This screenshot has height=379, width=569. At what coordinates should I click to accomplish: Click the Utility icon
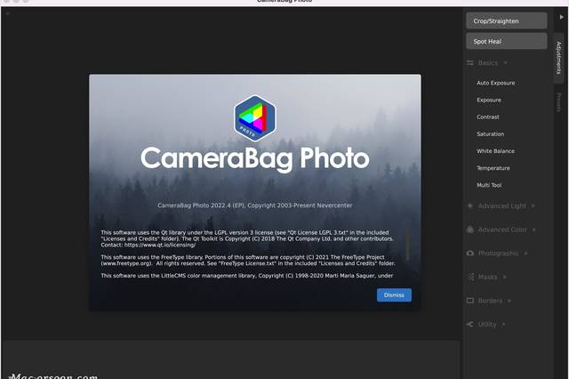click(470, 324)
